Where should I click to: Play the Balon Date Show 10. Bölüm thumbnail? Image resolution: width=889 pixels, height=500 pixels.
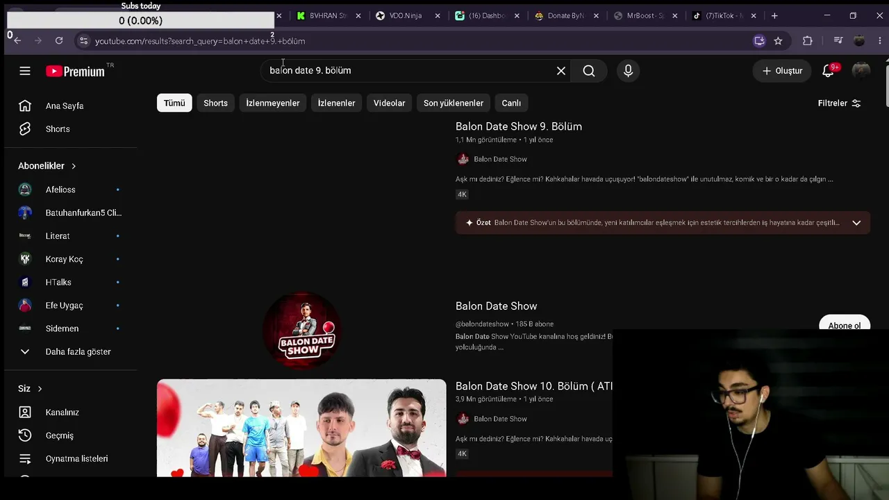(x=301, y=428)
